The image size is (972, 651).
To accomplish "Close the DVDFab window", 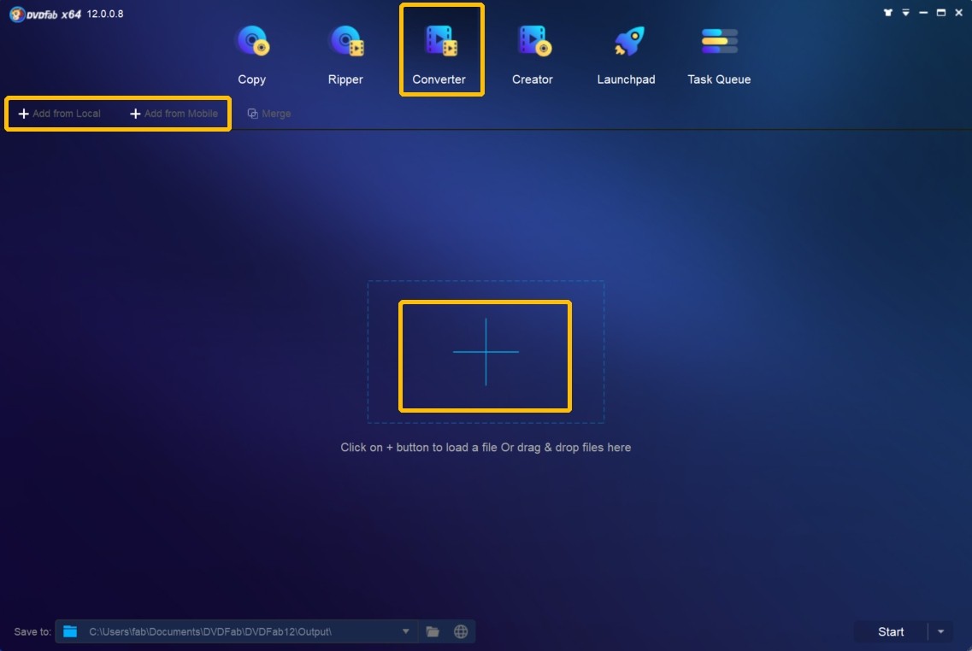I will click(x=958, y=13).
